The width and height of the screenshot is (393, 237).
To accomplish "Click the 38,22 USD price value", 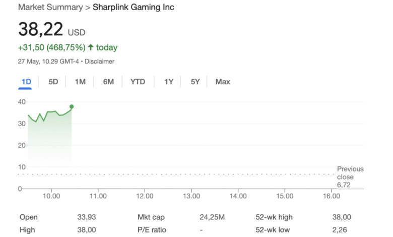I will (x=42, y=29).
